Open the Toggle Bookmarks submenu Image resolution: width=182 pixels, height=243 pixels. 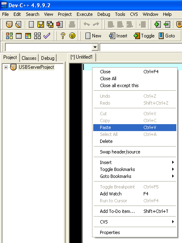click(135, 169)
